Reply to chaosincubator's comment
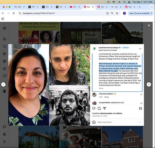 [107, 97]
